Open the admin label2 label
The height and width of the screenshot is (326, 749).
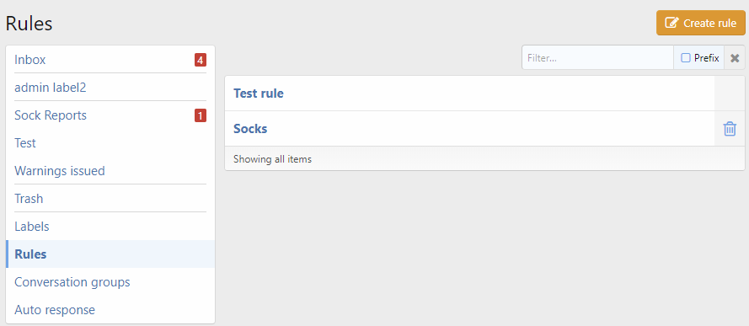tap(51, 88)
